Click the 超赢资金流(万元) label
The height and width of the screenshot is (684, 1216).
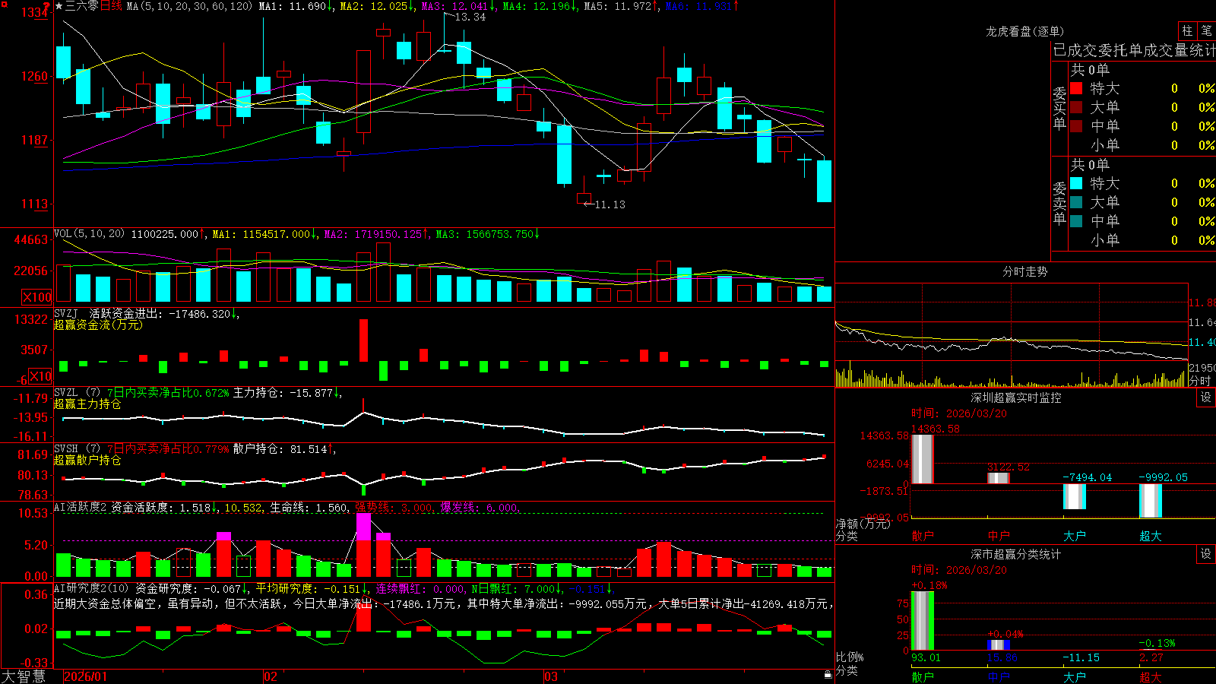98,325
